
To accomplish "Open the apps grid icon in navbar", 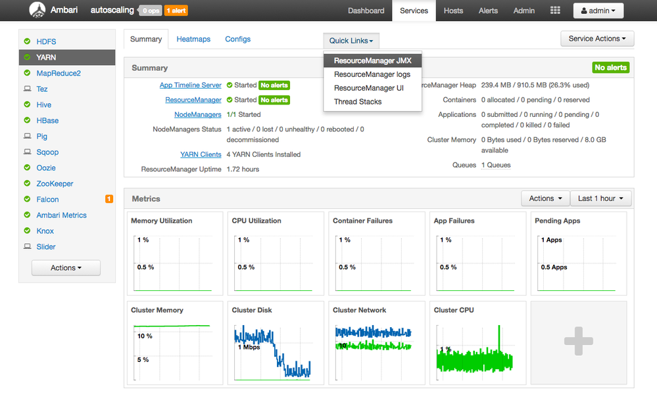I will click(x=555, y=11).
